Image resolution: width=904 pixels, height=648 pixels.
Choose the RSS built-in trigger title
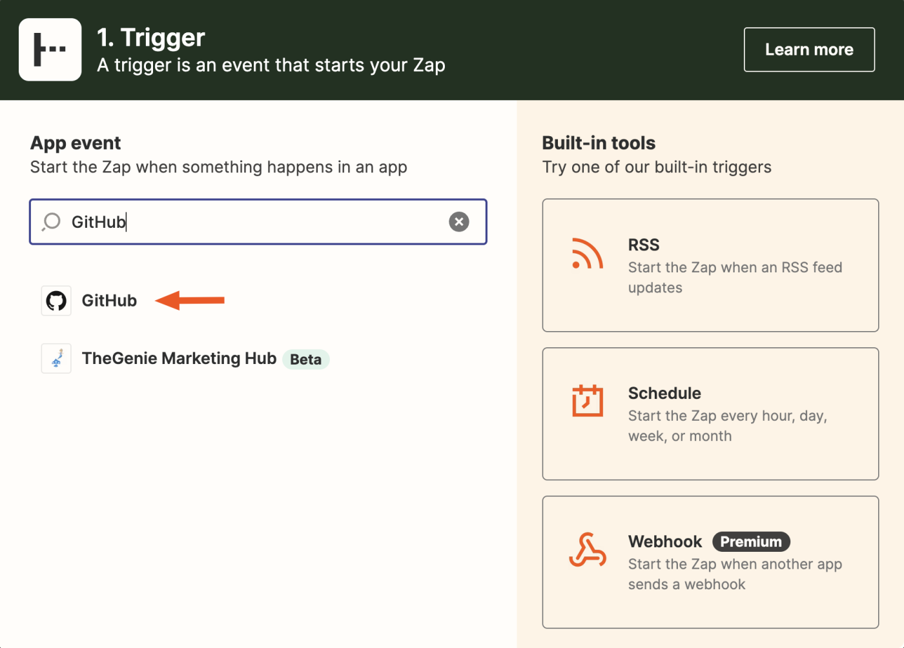click(644, 245)
